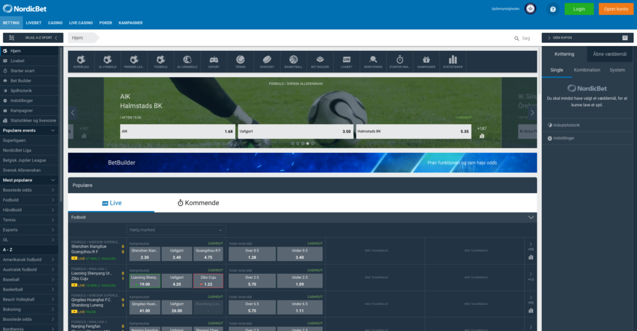Open the Bet Builder icon shortcut
Viewport: 637px width, 331px height.
320,61
